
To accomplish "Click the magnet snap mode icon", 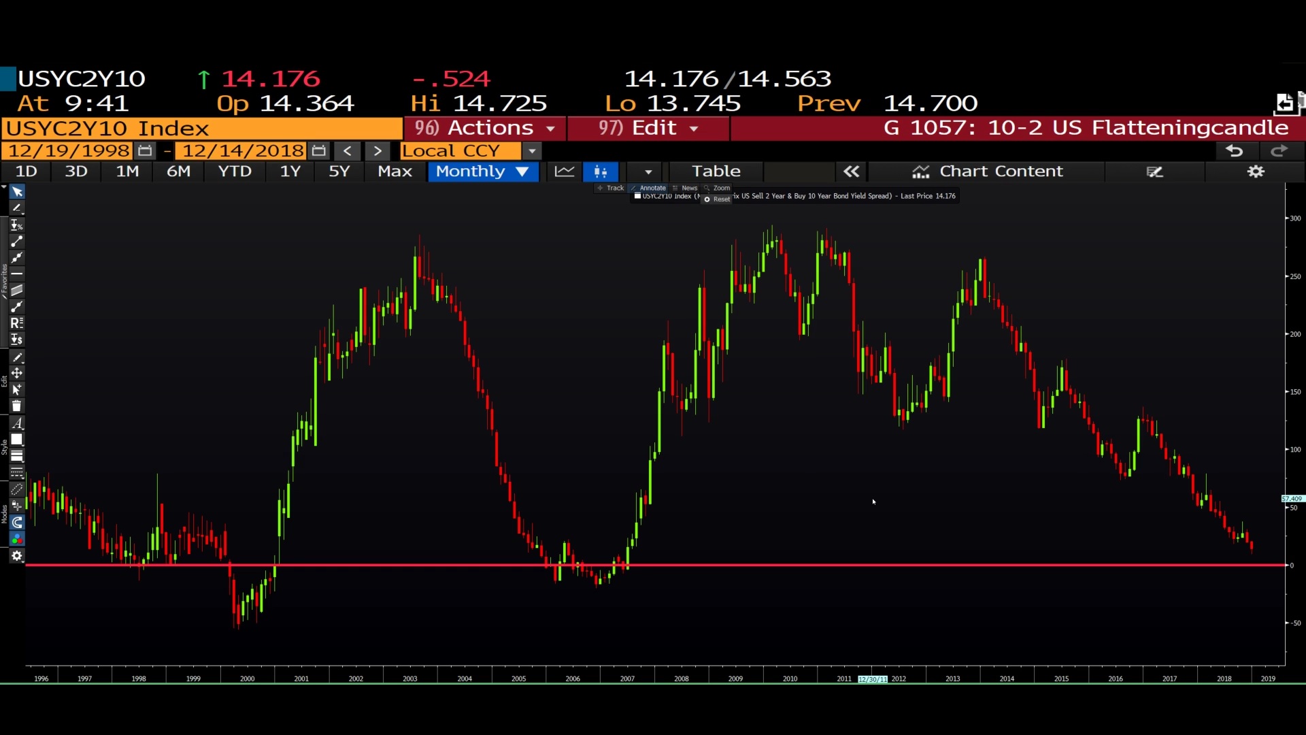I will coord(17,523).
